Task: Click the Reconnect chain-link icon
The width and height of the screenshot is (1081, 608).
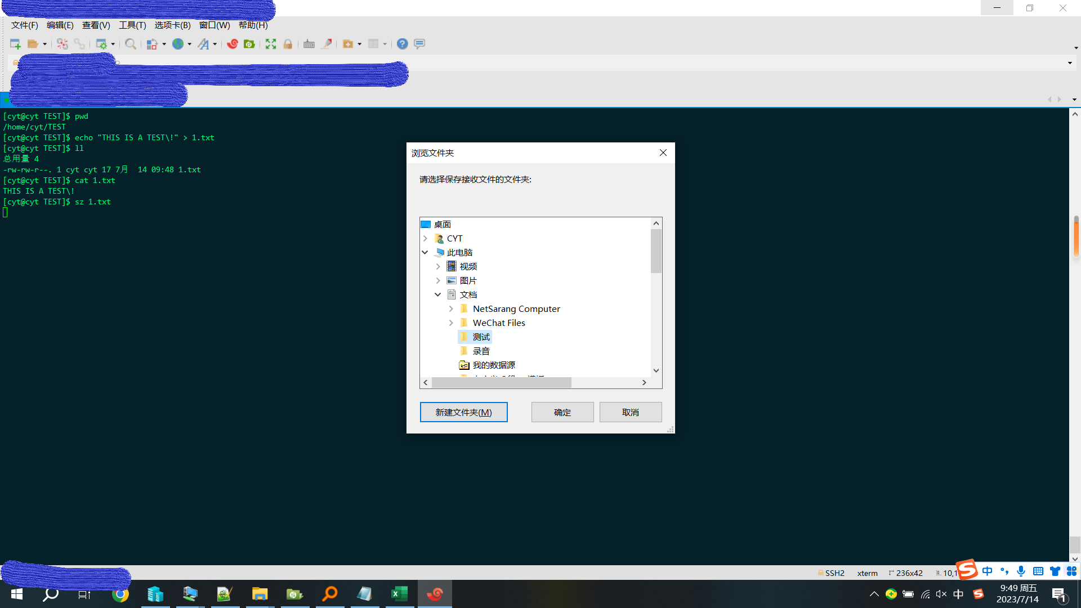Action: tap(79, 44)
